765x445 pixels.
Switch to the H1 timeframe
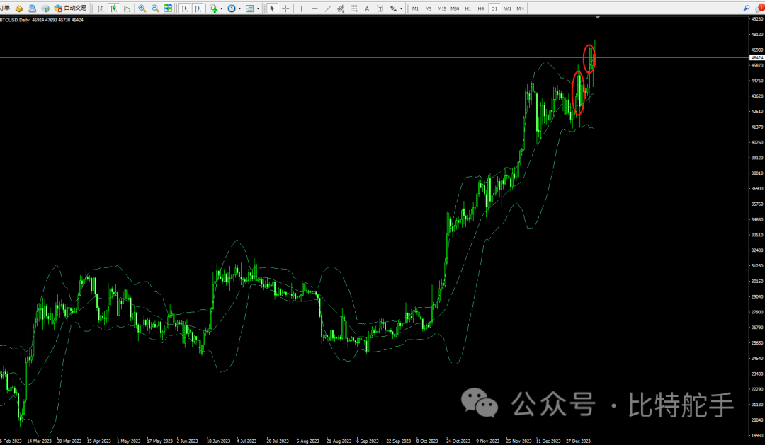tap(468, 8)
